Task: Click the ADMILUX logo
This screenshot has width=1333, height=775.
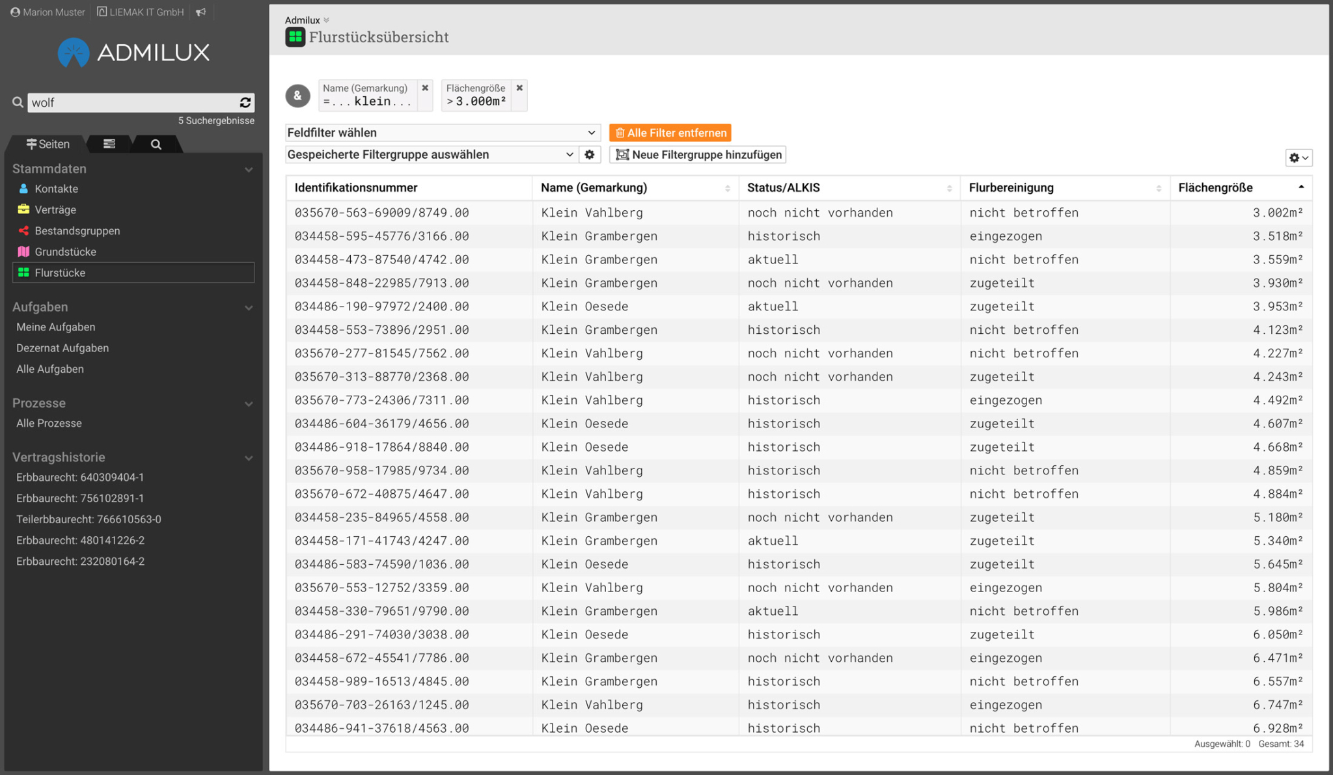Action: coord(134,53)
